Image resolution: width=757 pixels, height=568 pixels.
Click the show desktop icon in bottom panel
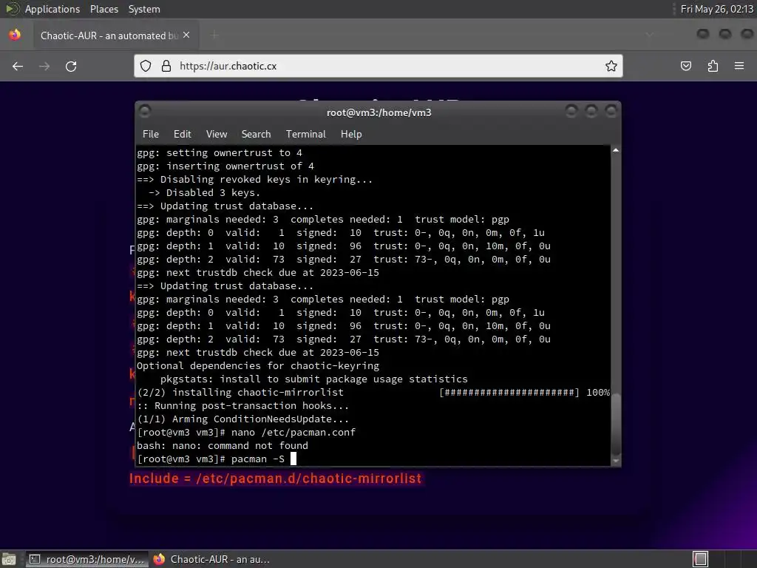9,559
